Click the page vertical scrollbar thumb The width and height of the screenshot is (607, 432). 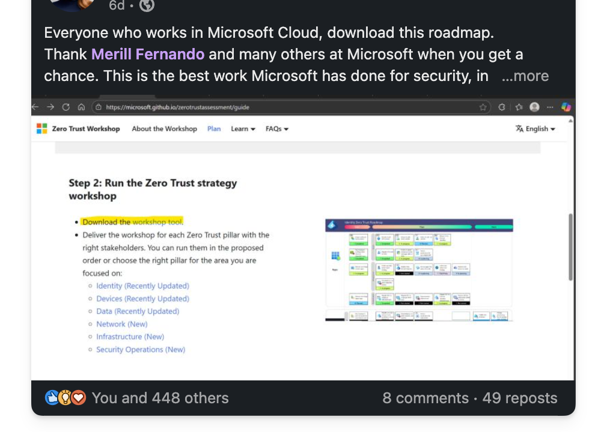click(570, 247)
